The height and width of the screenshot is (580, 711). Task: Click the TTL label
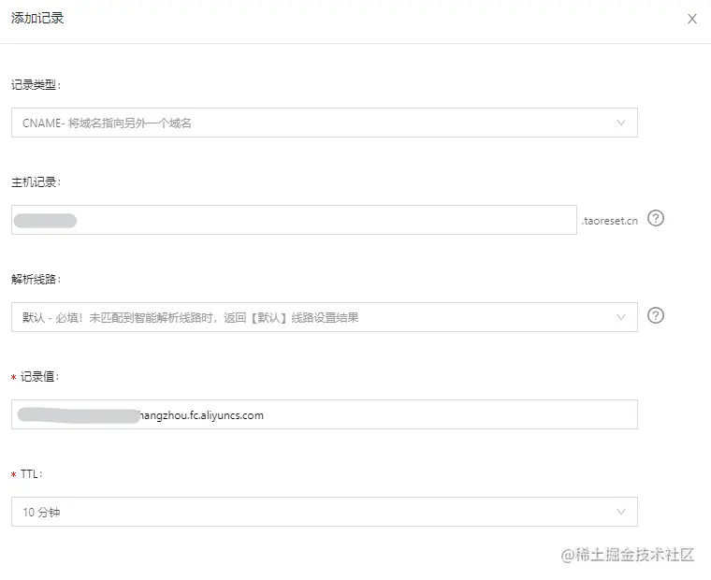click(x=31, y=474)
